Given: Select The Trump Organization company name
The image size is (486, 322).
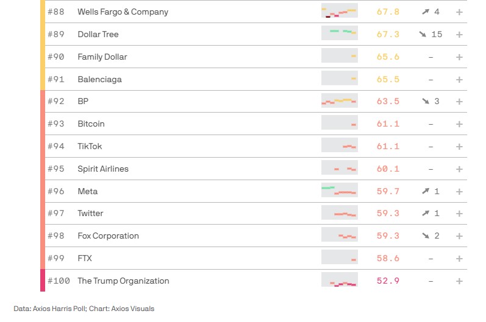Looking at the screenshot, I should click(x=123, y=281).
